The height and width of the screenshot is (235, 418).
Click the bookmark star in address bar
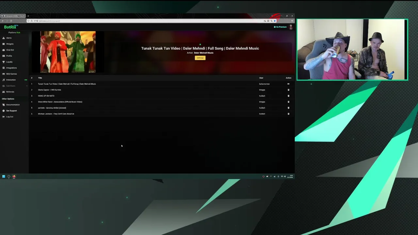coord(275,21)
